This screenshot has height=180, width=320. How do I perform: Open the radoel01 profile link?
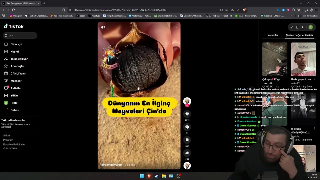(295, 83)
